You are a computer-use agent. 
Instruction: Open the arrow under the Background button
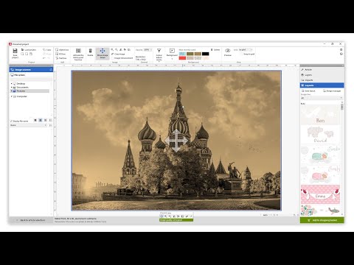point(172,59)
